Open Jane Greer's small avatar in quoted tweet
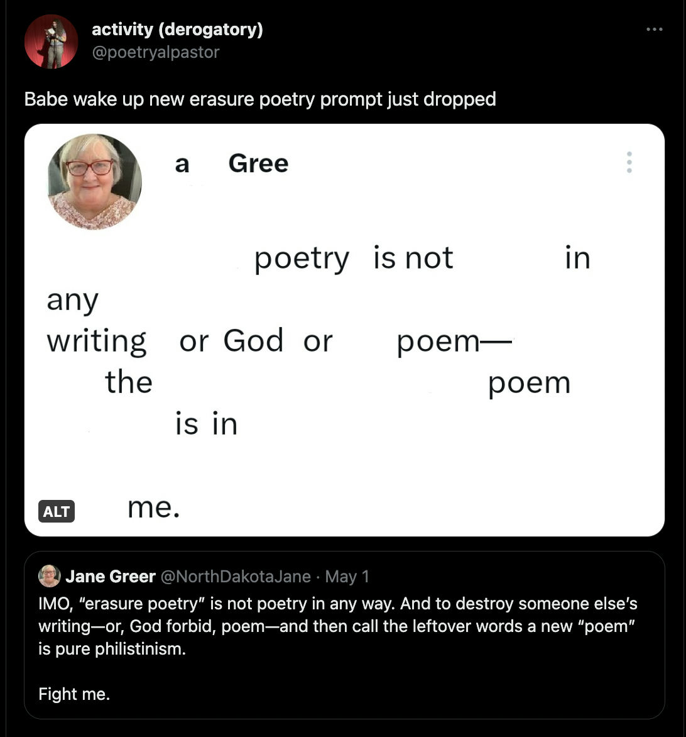The image size is (686, 737). [x=49, y=576]
